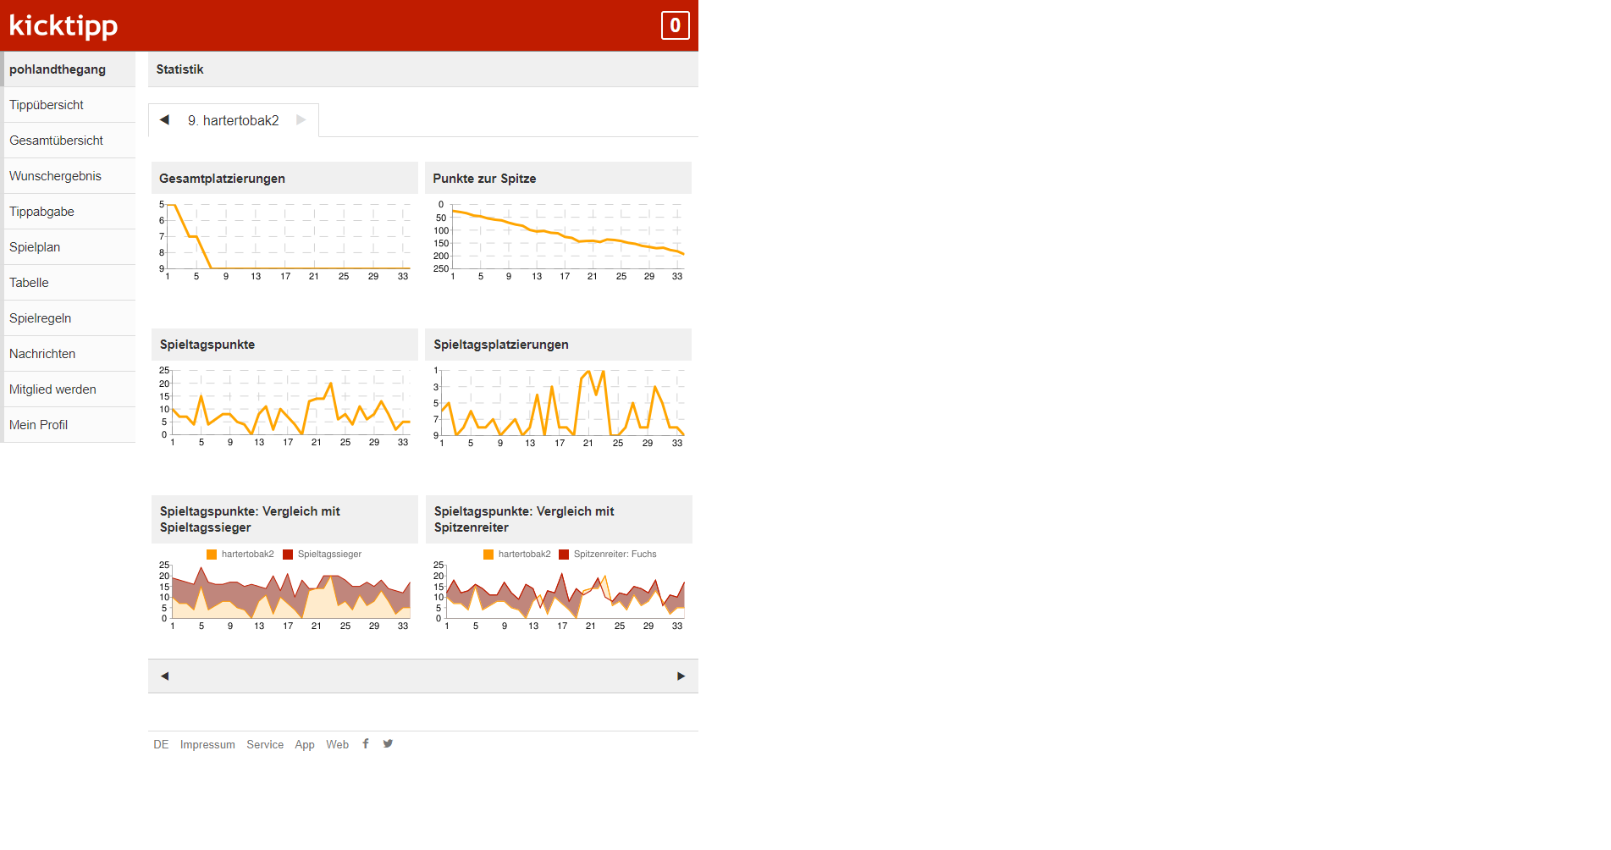The image size is (1611, 850).
Task: Open the Twitter icon link
Action: tap(388, 744)
